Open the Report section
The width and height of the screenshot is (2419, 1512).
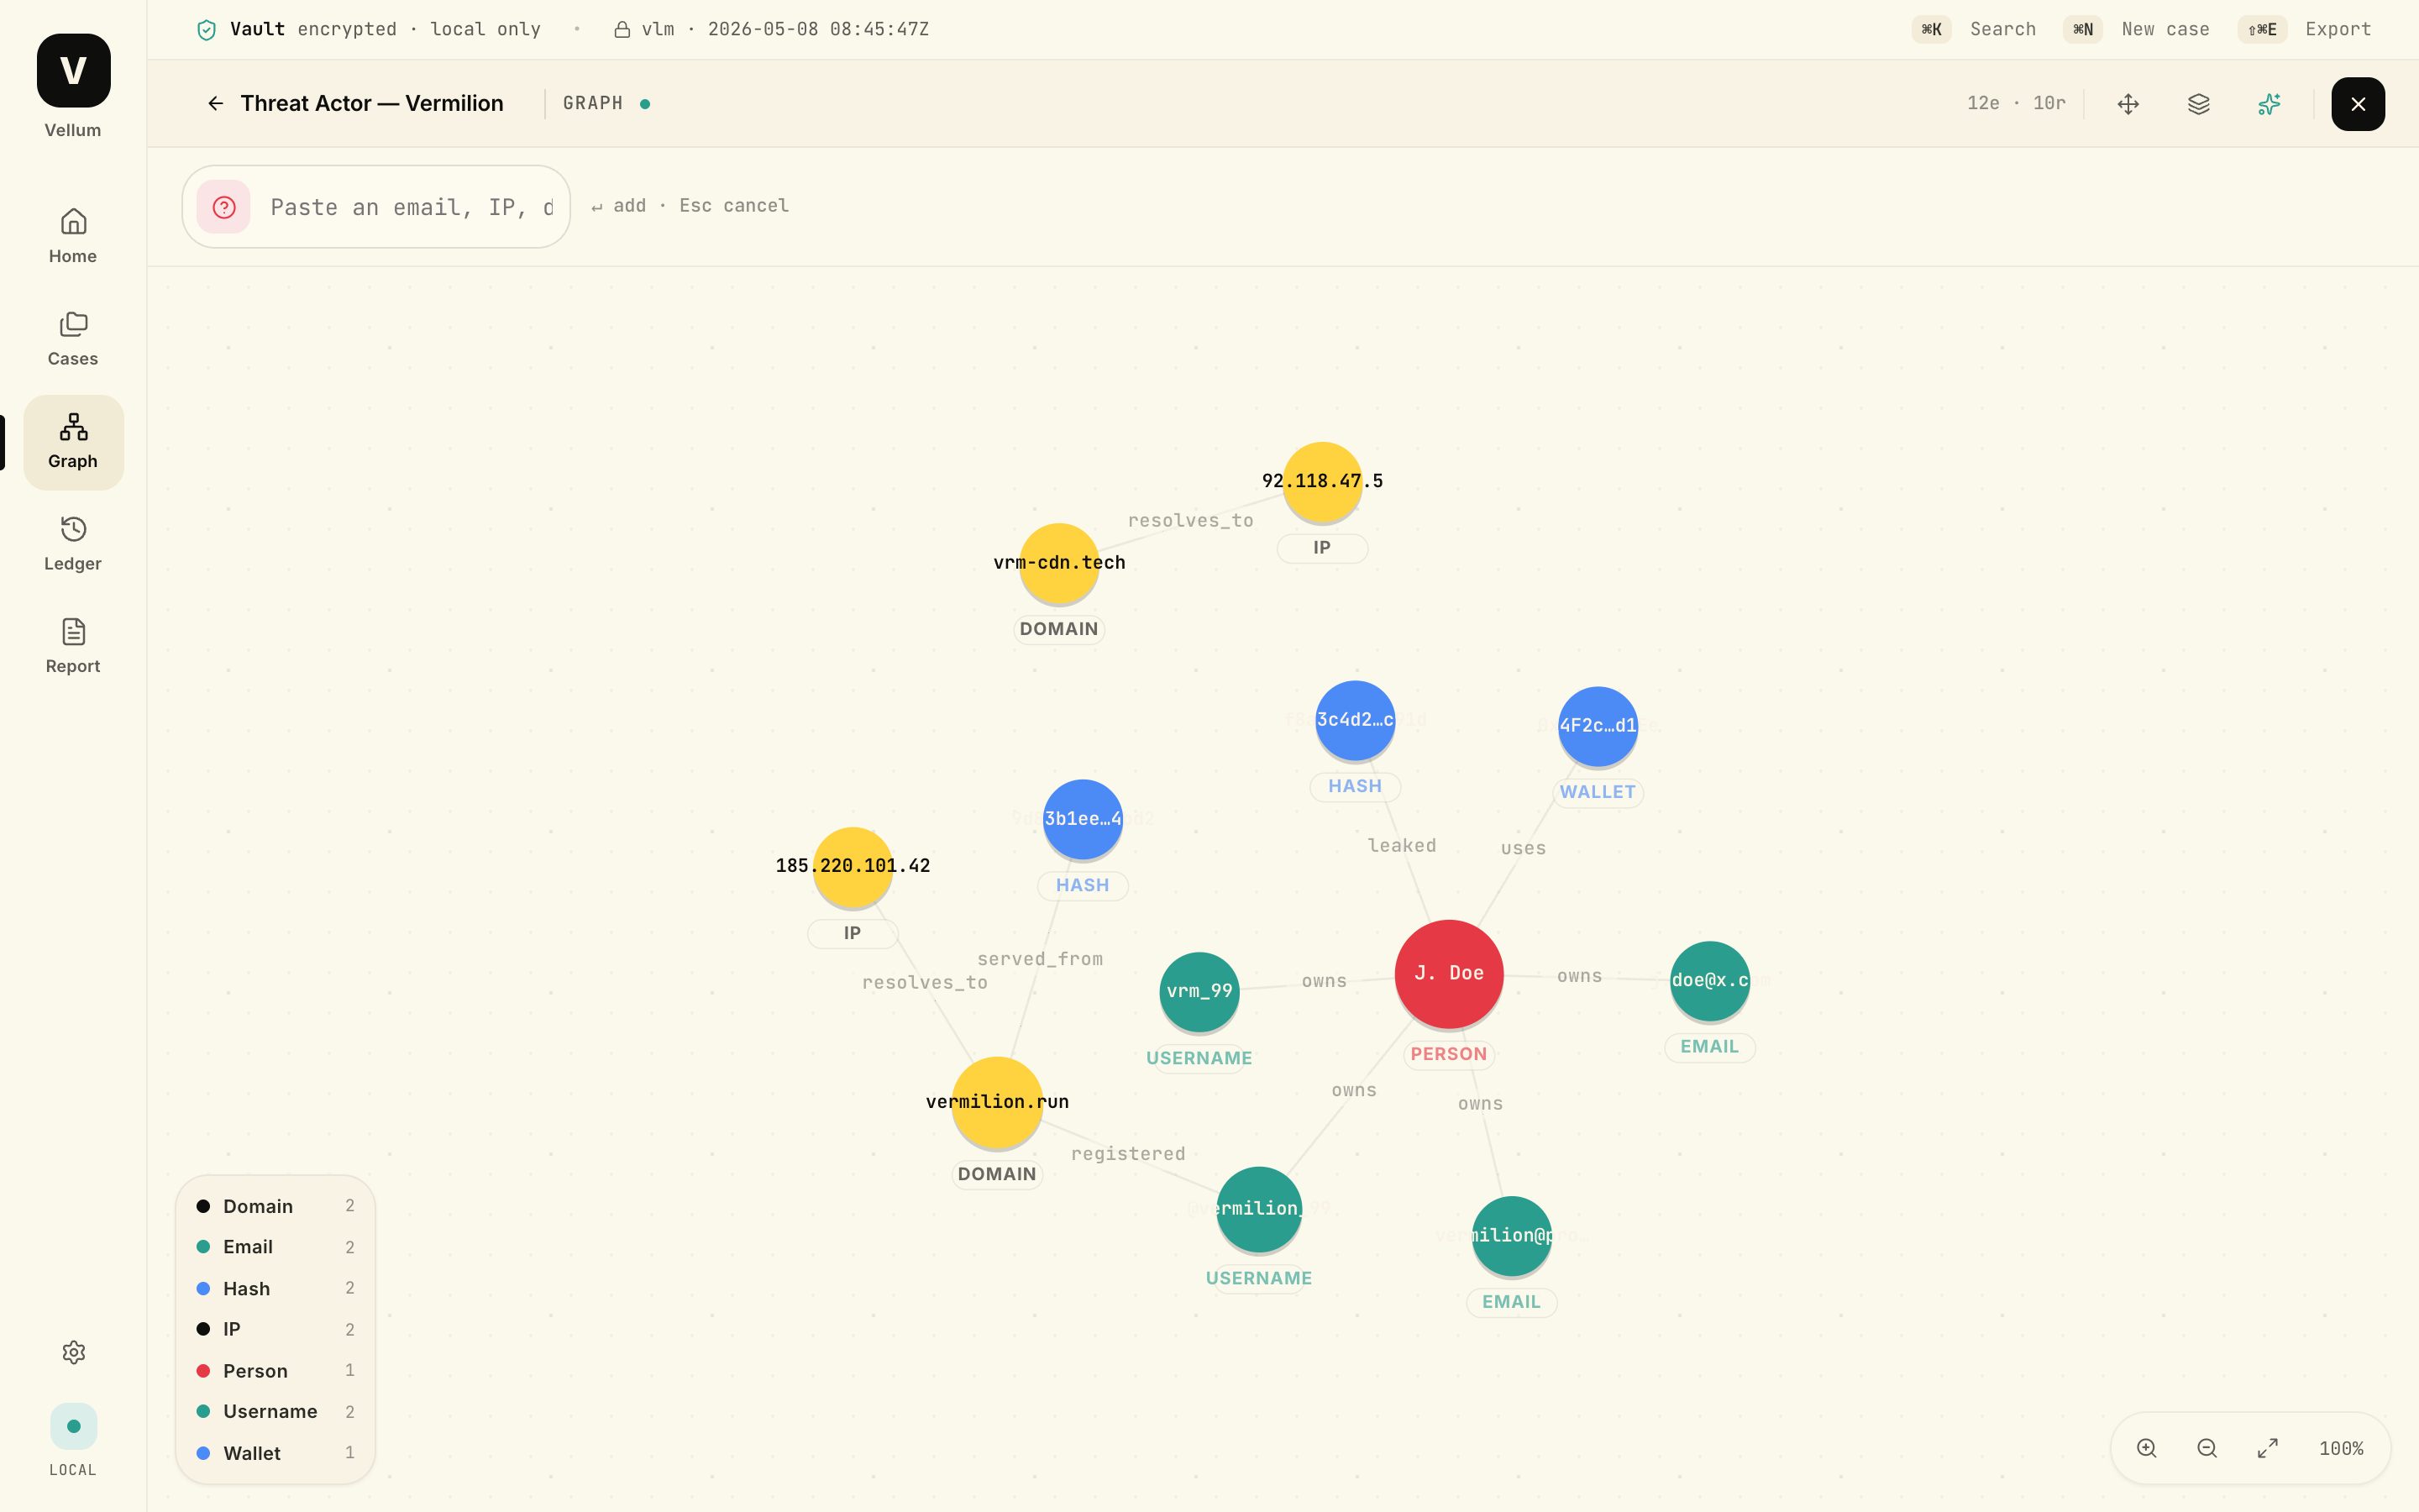click(x=73, y=646)
